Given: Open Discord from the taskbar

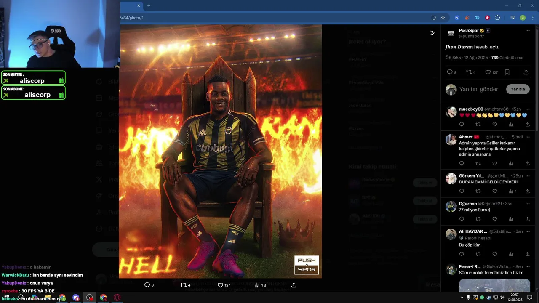Looking at the screenshot, I should pos(76,298).
